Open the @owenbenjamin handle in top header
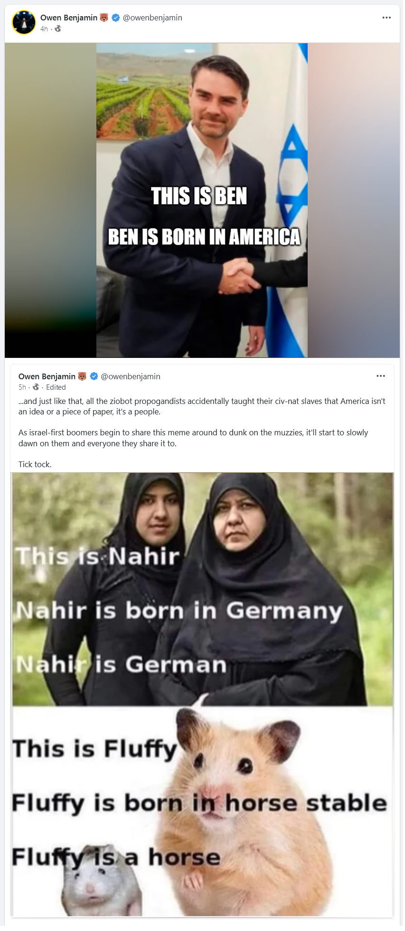 click(152, 18)
